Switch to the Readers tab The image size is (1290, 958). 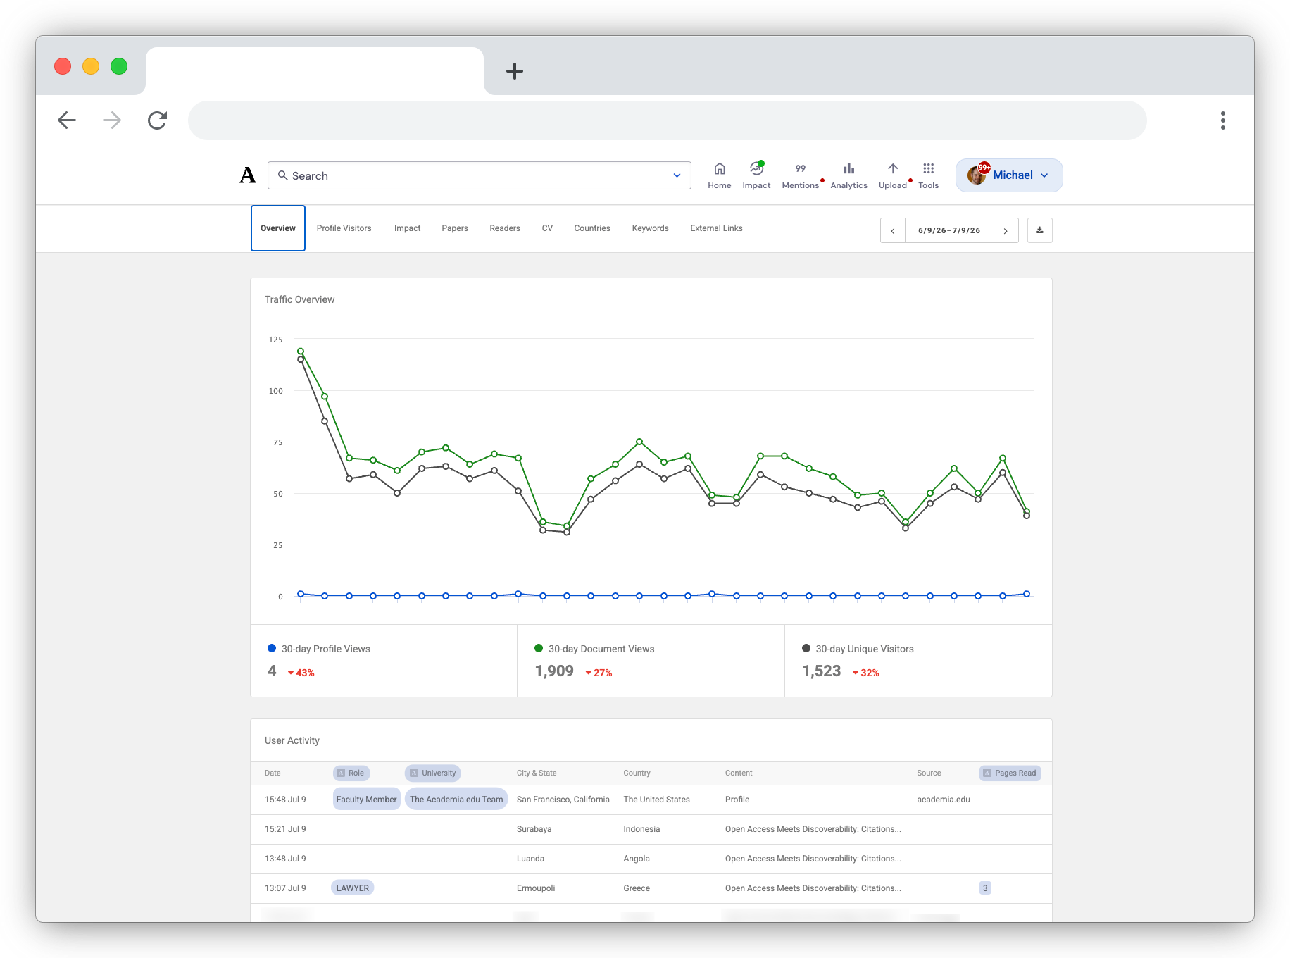(505, 228)
